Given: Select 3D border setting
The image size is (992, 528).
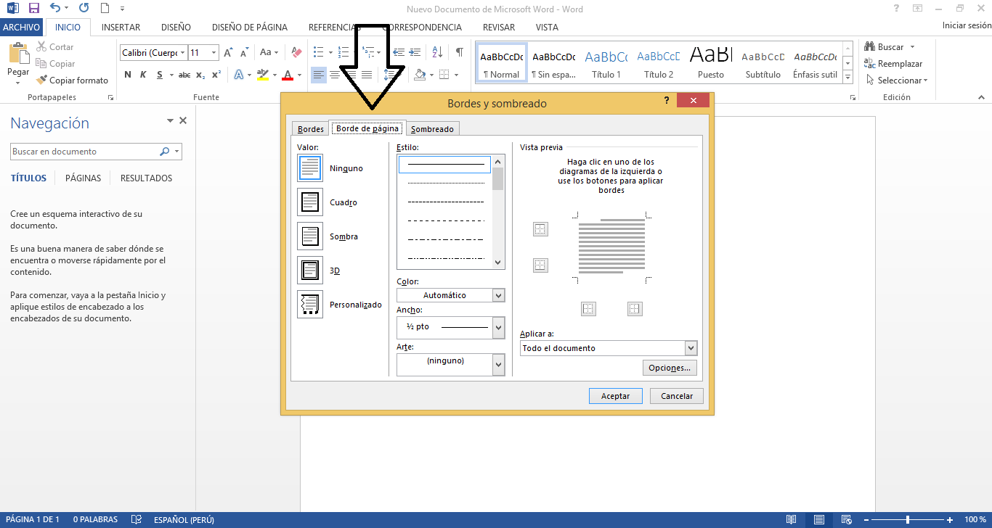Looking at the screenshot, I should click(x=310, y=271).
